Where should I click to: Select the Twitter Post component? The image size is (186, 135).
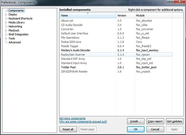tap(116, 67)
